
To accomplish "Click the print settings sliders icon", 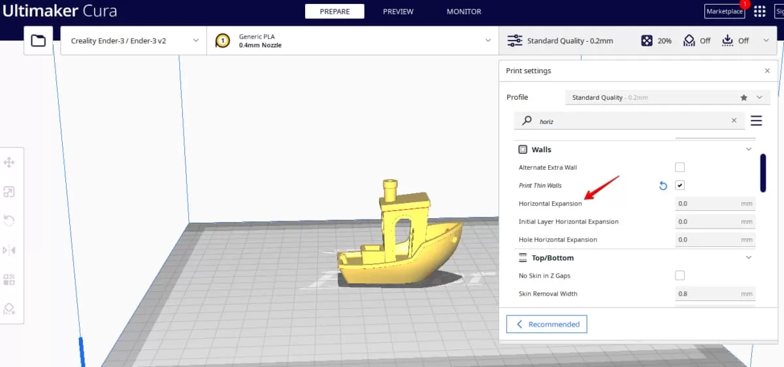I will (515, 40).
